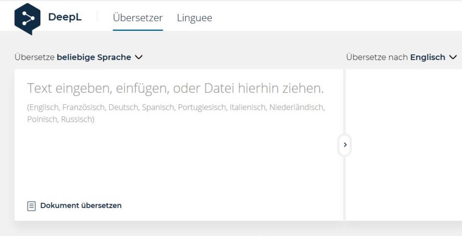Open the Linguee tab
Viewport: 462px width, 236px height.
[194, 18]
